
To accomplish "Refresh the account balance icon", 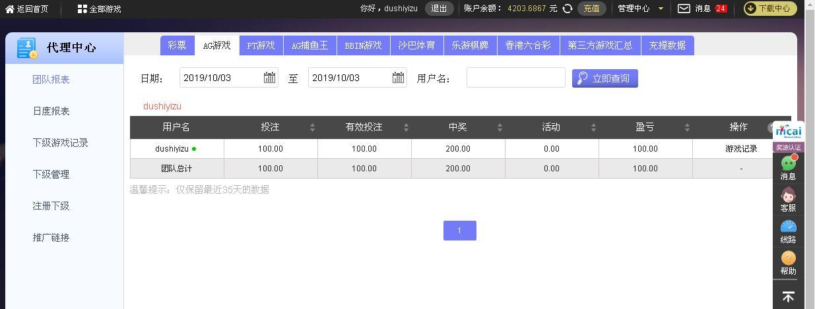I will (568, 9).
